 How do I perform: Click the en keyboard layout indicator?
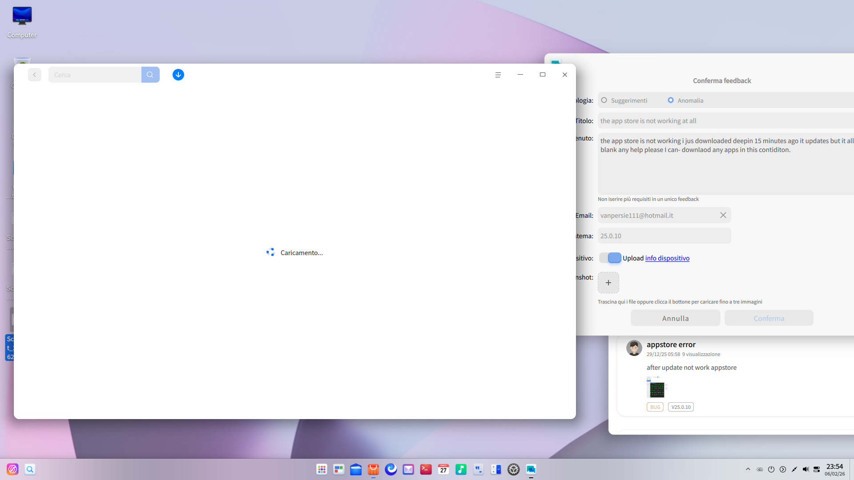[759, 469]
